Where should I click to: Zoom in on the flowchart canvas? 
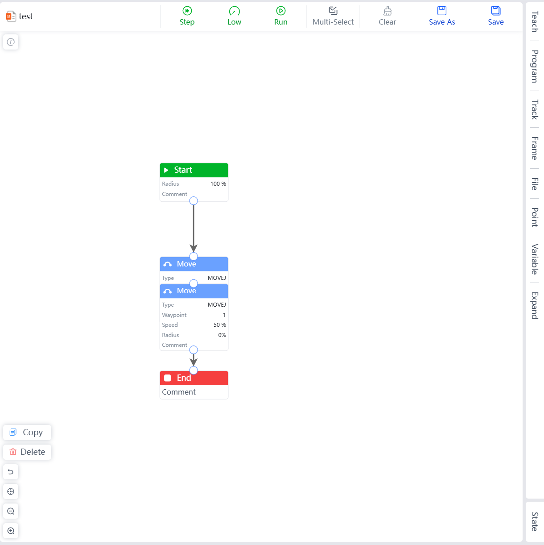pos(11,531)
